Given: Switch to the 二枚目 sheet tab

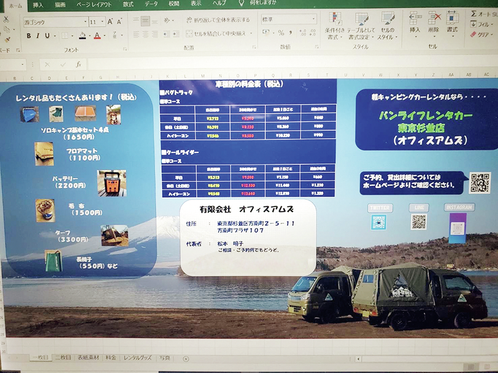Looking at the screenshot, I should (x=63, y=358).
